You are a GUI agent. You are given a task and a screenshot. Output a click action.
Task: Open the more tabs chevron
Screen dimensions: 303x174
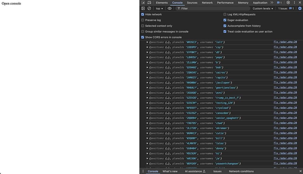272,3
